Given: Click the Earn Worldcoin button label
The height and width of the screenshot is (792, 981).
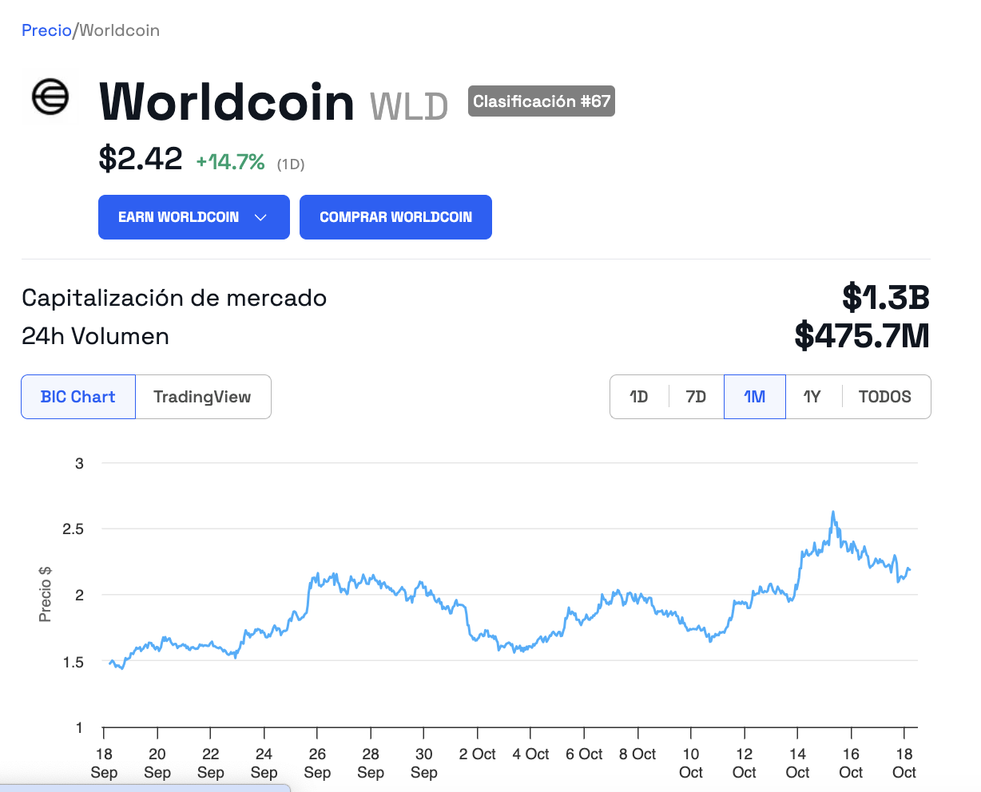Looking at the screenshot, I should [178, 217].
